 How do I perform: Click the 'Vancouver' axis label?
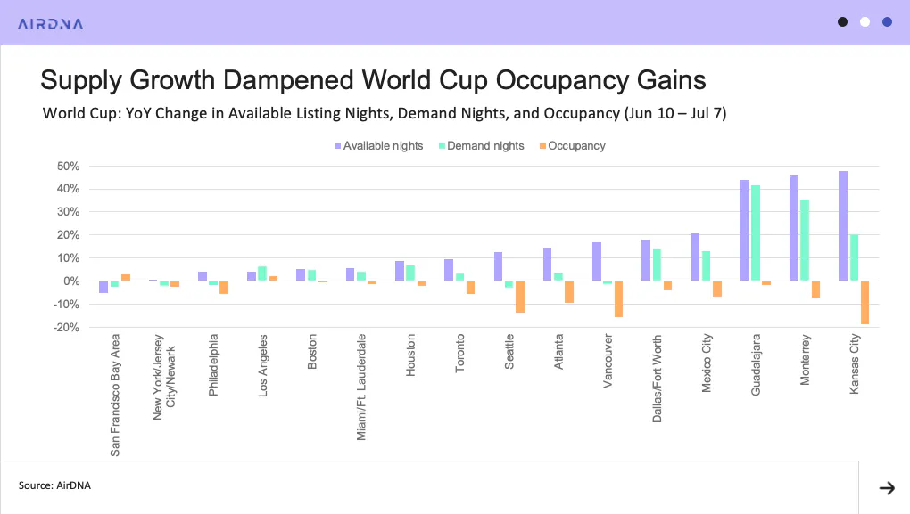click(x=608, y=361)
